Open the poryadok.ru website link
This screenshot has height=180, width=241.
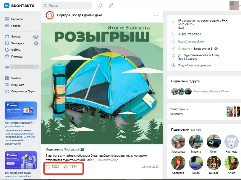click(191, 42)
